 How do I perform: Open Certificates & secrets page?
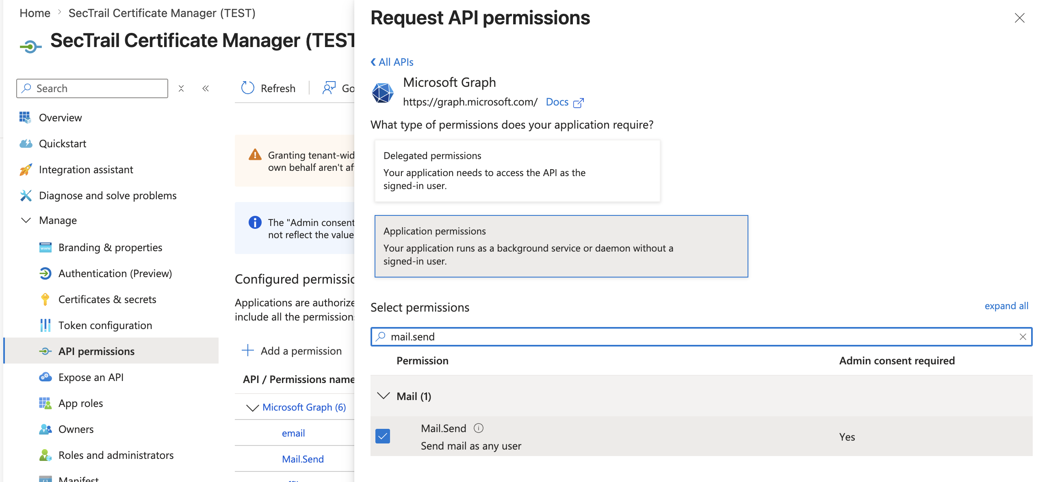tap(107, 299)
